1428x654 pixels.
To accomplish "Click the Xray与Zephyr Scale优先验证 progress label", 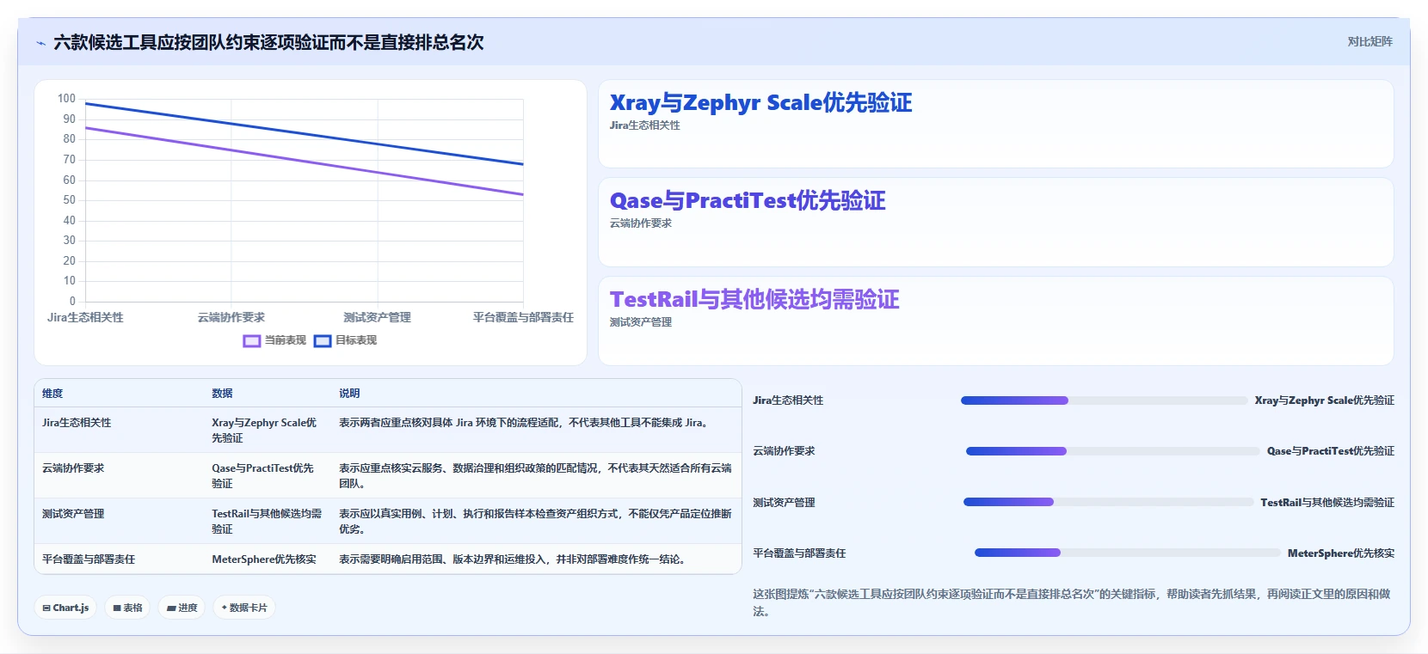I will click(1325, 400).
